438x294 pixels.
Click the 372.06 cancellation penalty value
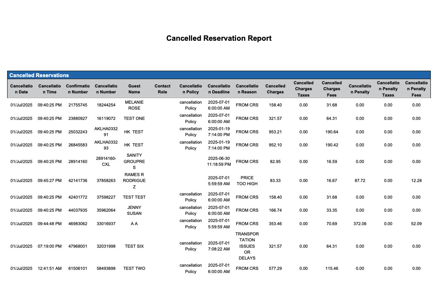click(360, 224)
